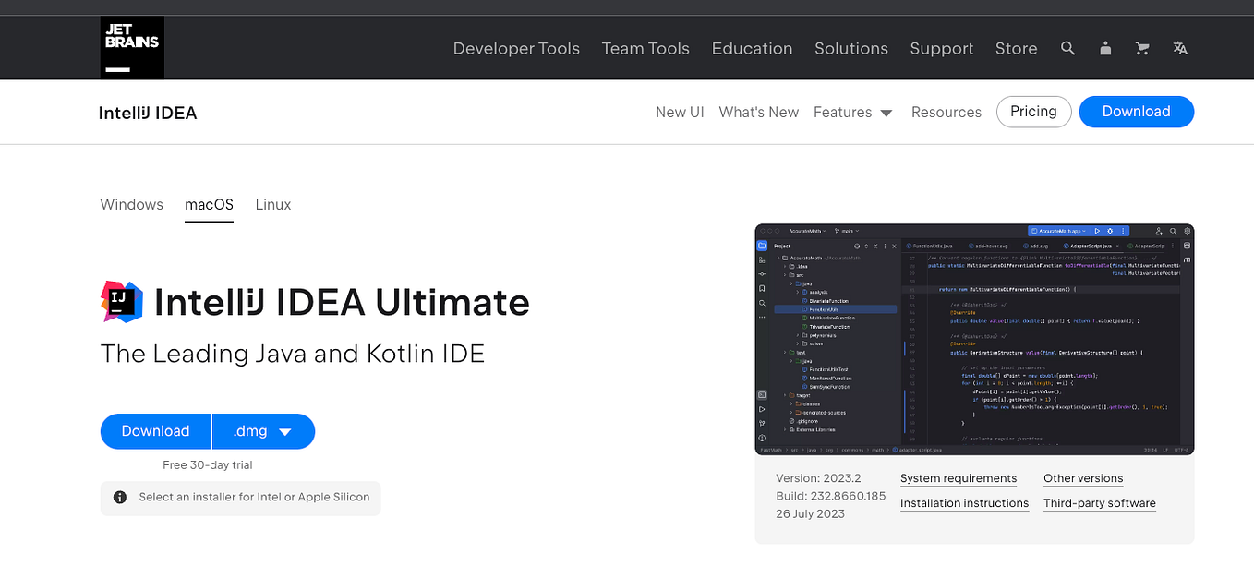This screenshot has height=578, width=1254.
Task: Switch to the Linux tab
Action: point(272,204)
